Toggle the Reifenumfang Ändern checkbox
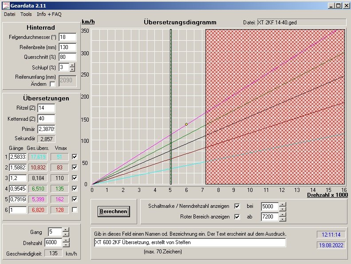The image size is (351, 264). (52, 84)
